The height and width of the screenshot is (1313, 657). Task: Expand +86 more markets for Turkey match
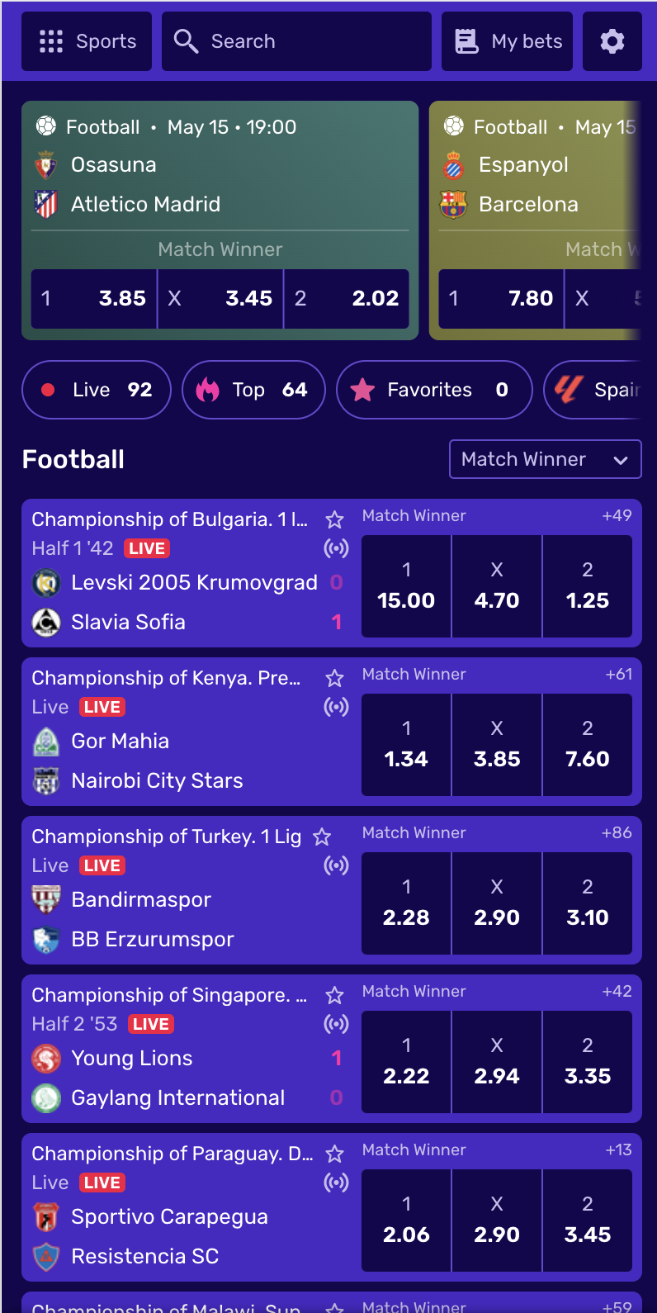617,832
